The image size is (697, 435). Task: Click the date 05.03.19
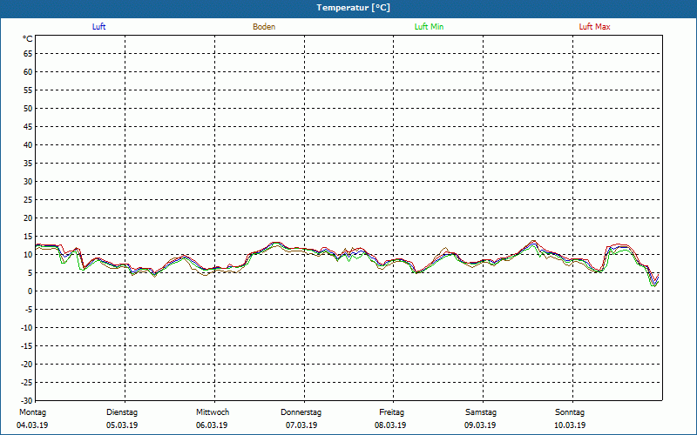[122, 425]
